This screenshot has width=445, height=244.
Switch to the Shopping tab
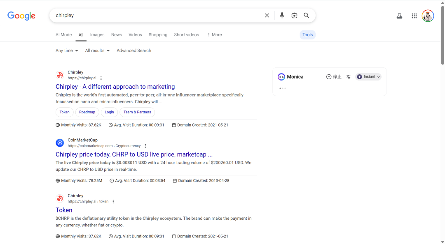[x=158, y=35]
